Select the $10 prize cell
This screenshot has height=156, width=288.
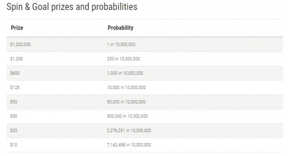[14, 145]
